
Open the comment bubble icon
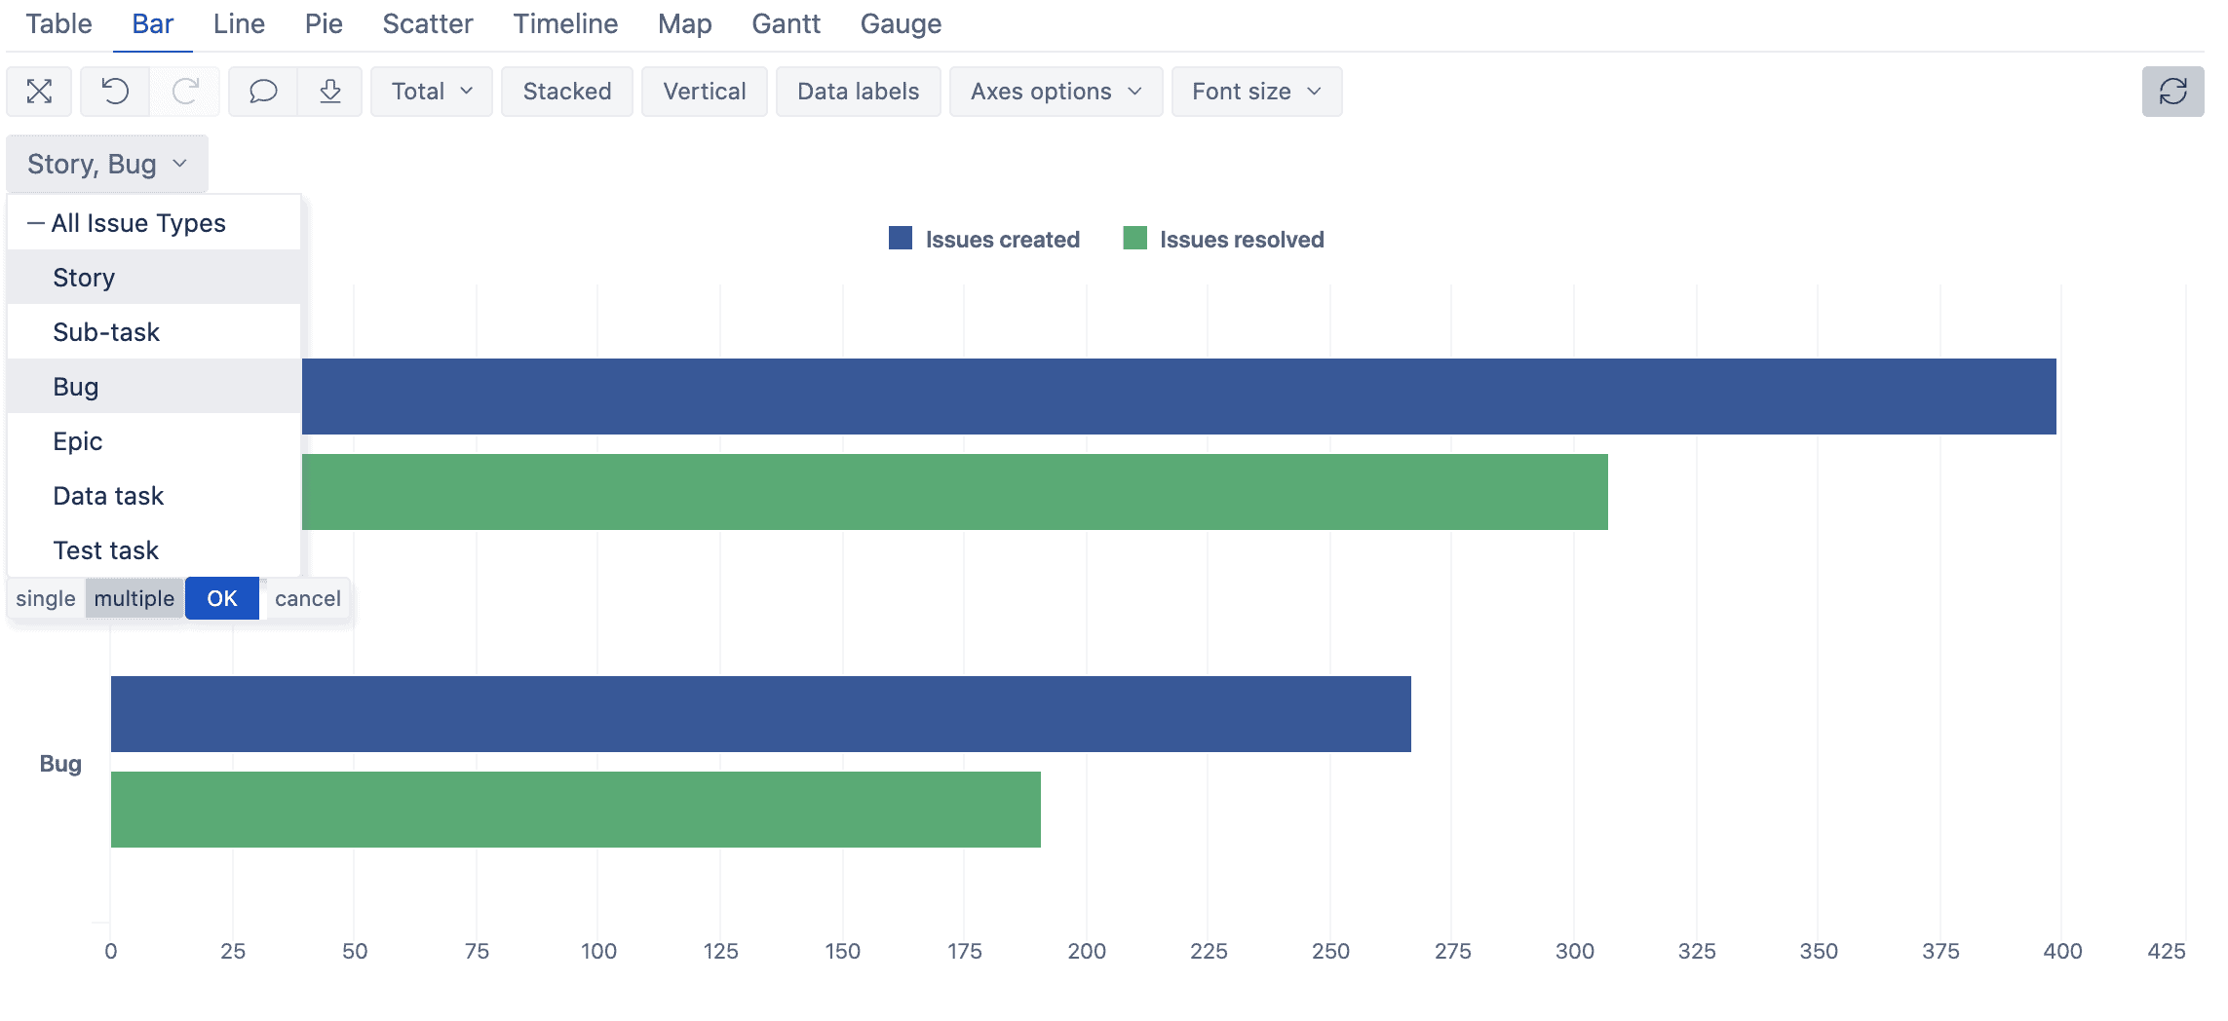(x=262, y=91)
